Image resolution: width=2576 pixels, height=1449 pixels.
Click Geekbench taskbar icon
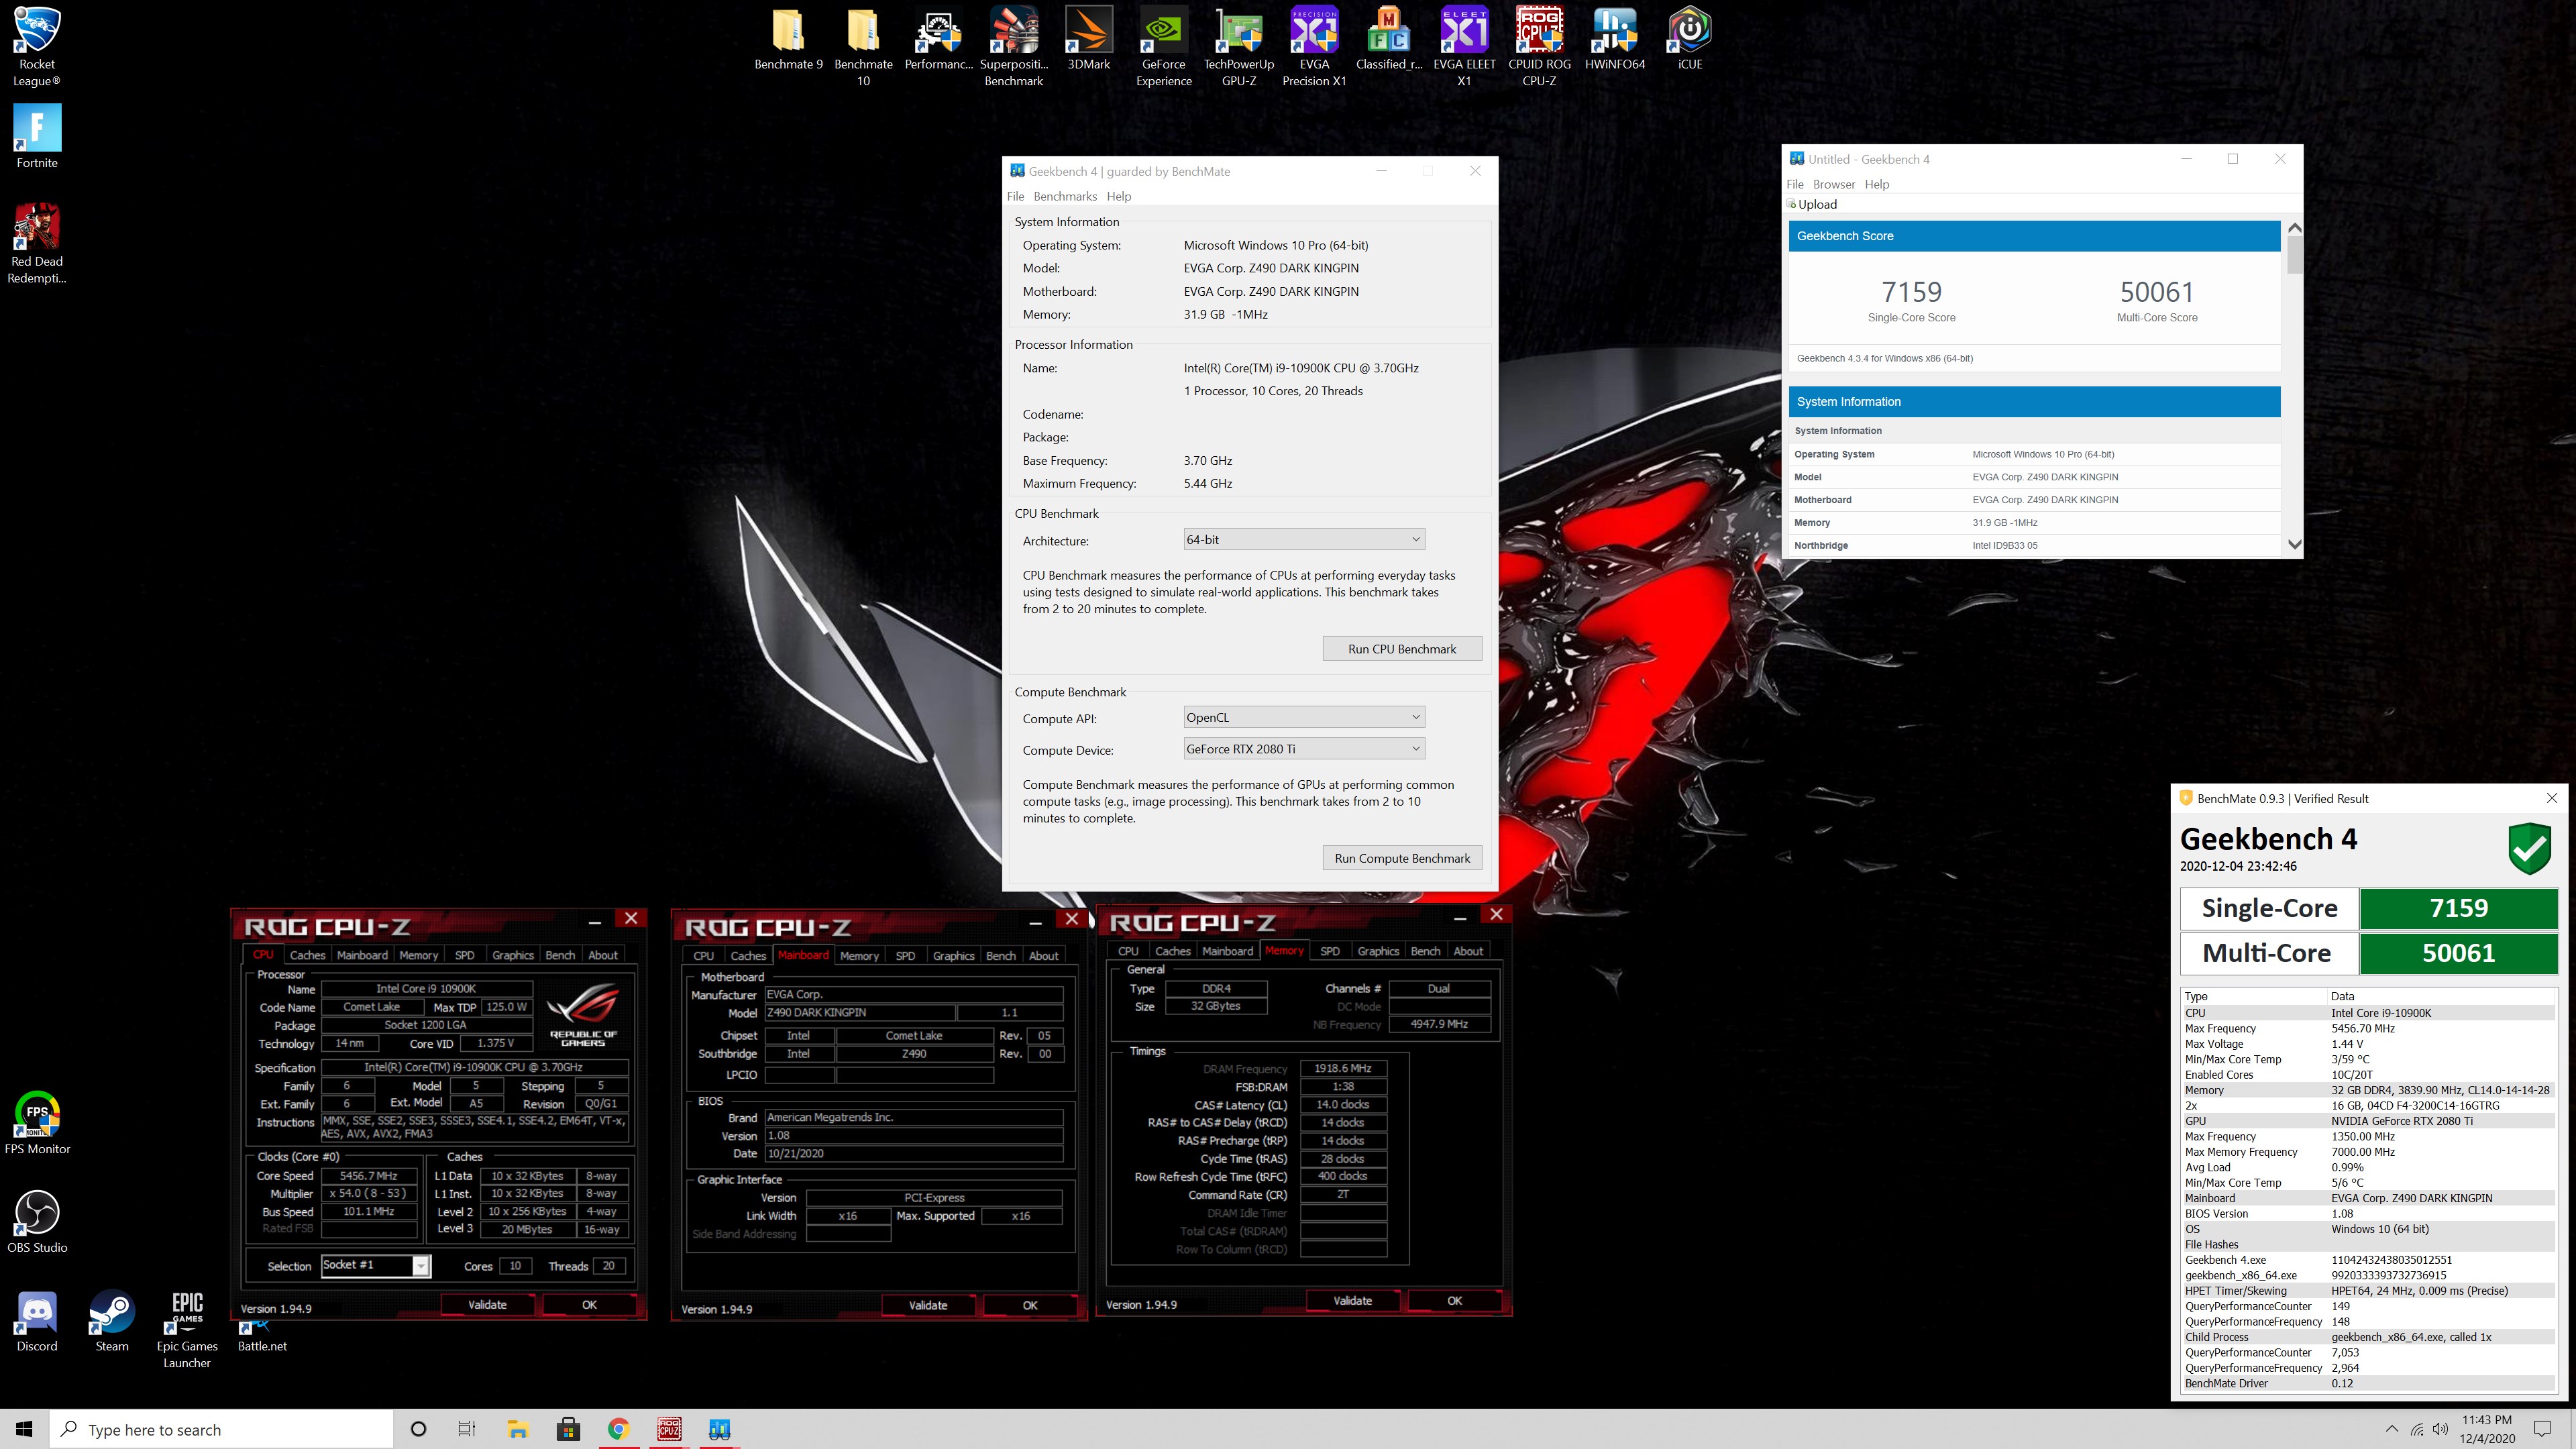coord(719,1429)
